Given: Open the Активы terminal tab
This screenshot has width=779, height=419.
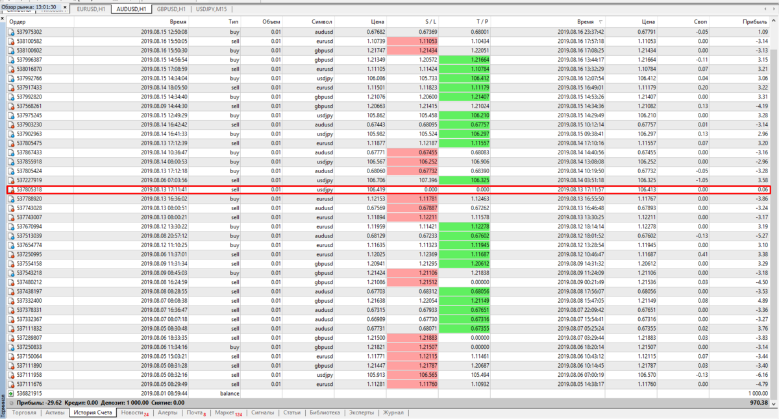Looking at the screenshot, I should 55,413.
